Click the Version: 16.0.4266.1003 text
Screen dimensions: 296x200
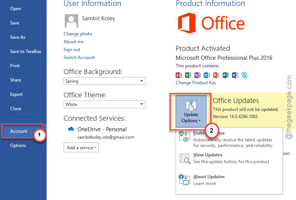pos(235,117)
